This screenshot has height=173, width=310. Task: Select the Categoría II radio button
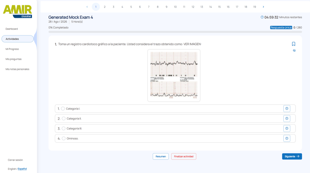coord(63,119)
